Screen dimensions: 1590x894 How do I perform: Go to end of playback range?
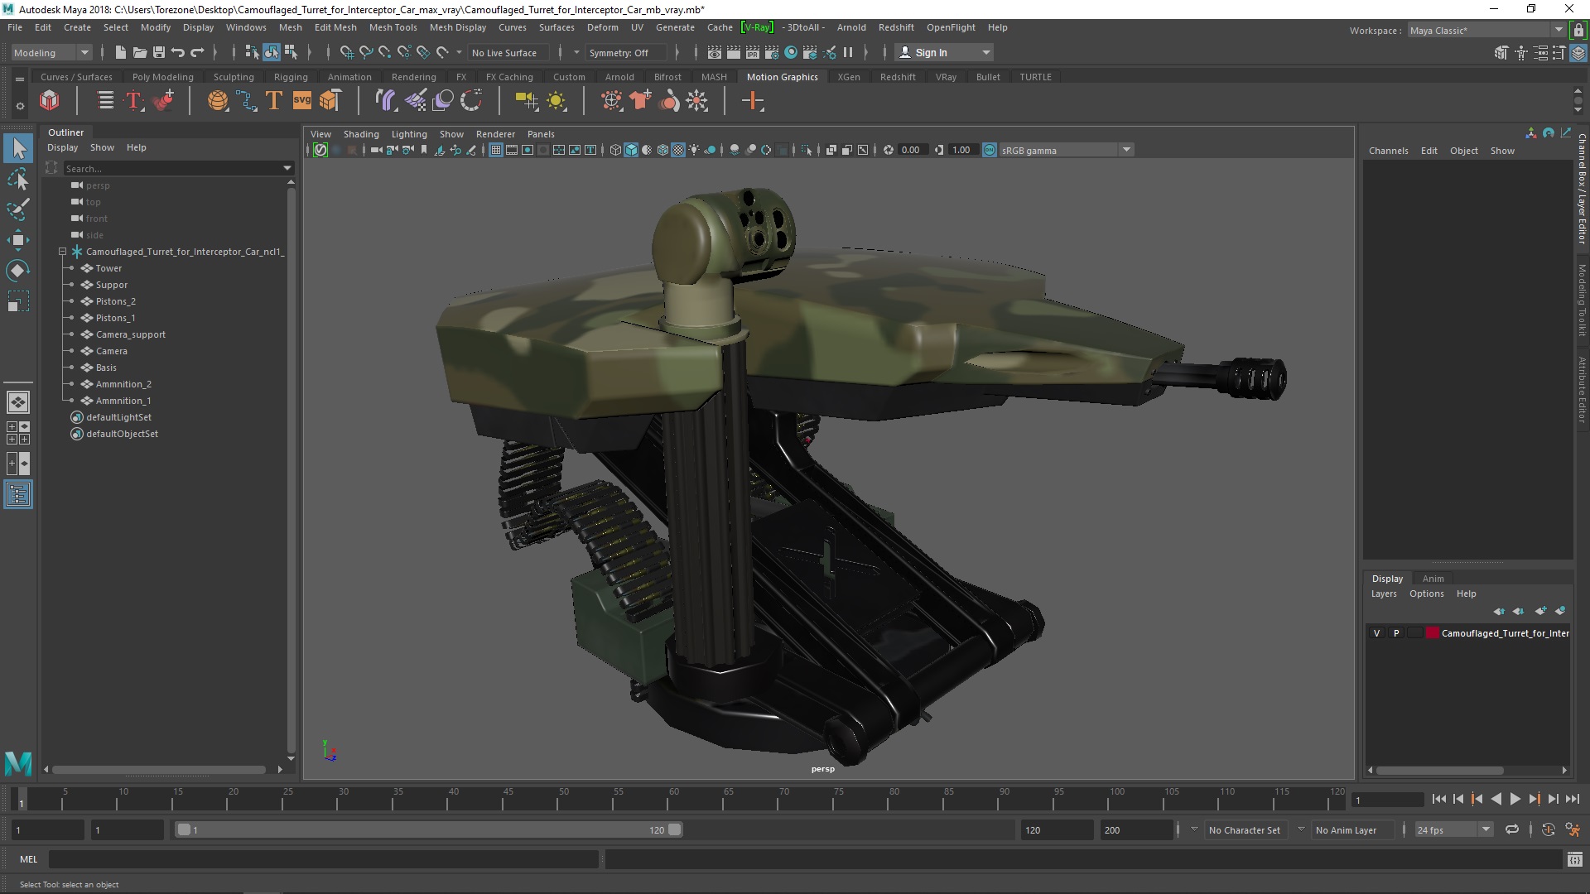(x=1573, y=799)
